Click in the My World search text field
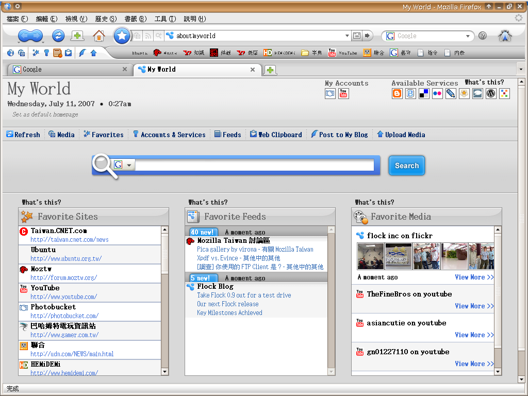This screenshot has width=528, height=396. (x=255, y=165)
